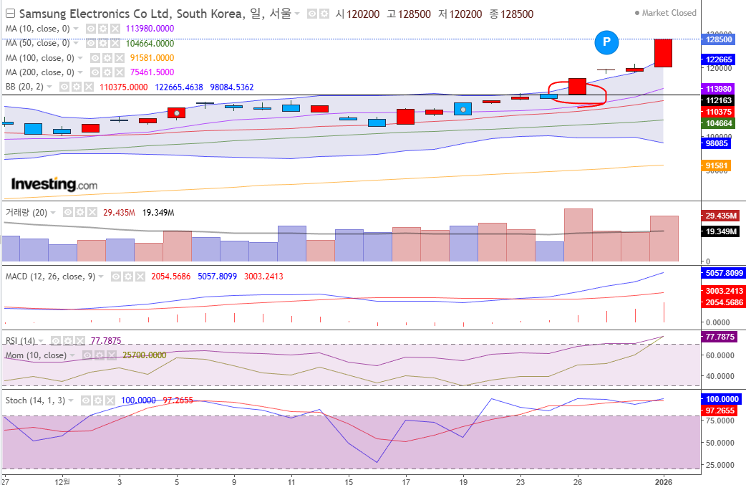Remove the 거래량 (20) volume indicator
The width and height of the screenshot is (746, 485).
click(92, 212)
